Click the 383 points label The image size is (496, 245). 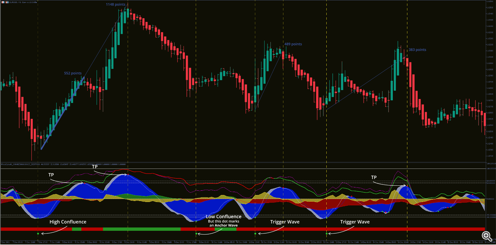pyautogui.click(x=417, y=50)
